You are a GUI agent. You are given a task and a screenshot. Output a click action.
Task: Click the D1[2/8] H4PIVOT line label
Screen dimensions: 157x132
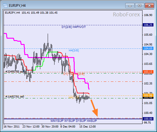pyautogui.click(x=73, y=27)
